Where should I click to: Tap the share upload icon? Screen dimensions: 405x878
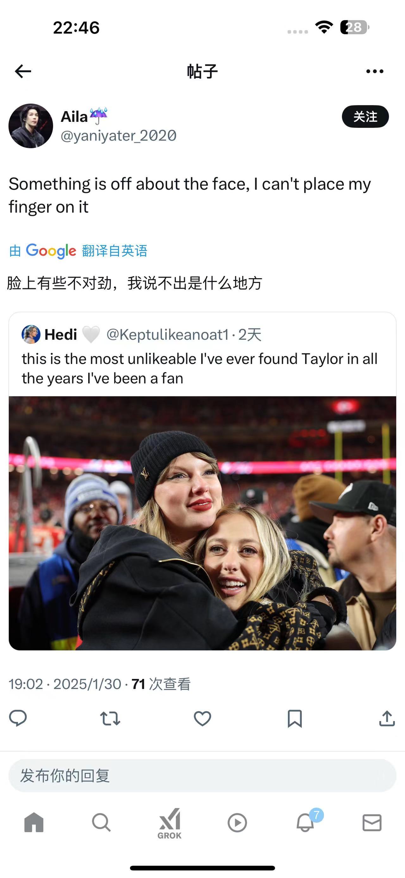click(x=387, y=718)
